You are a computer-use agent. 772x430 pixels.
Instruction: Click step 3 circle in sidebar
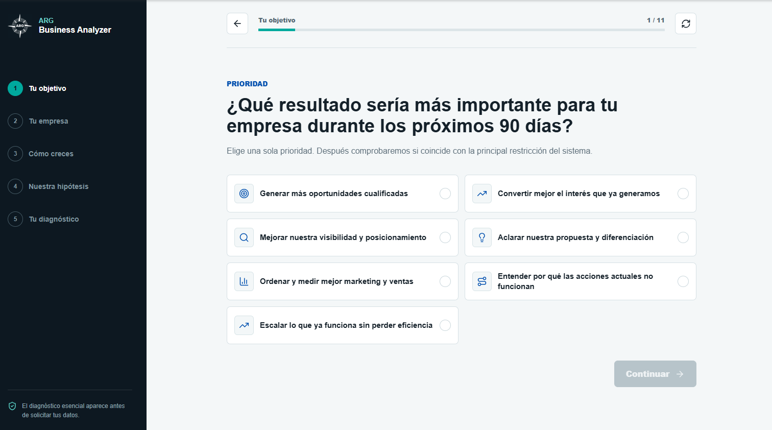point(15,154)
